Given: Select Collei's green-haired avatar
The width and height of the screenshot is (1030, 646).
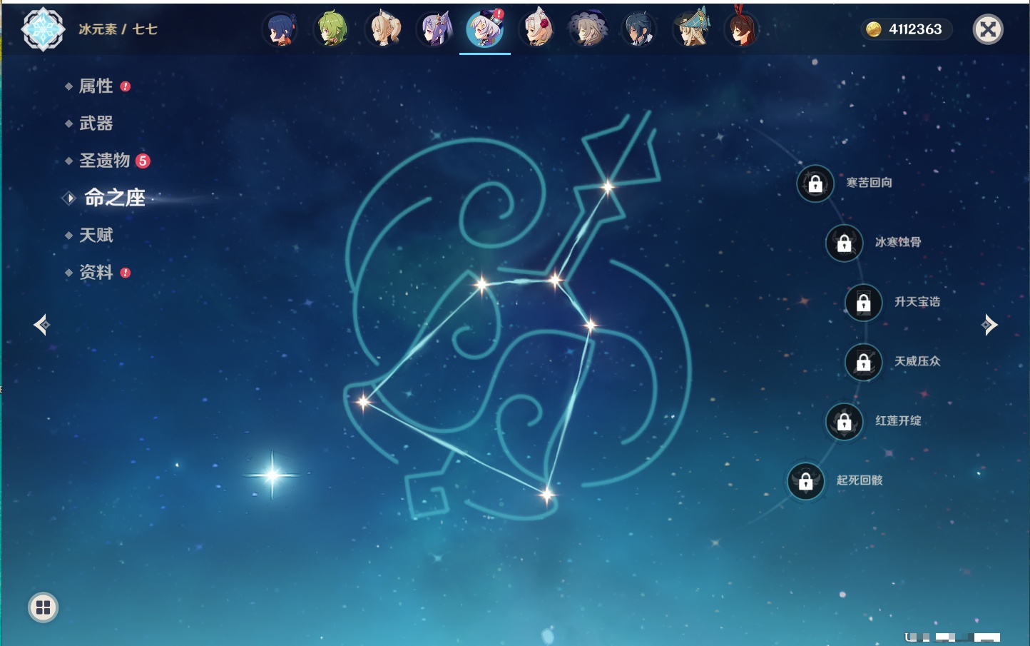Looking at the screenshot, I should click(x=332, y=29).
